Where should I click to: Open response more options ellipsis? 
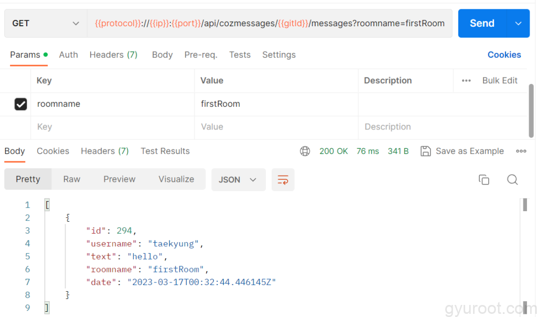click(521, 151)
